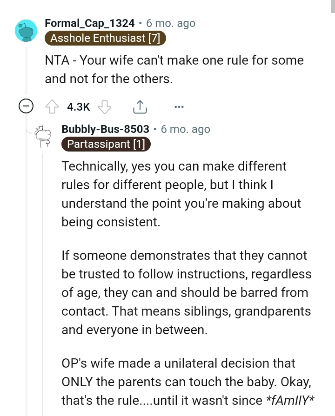Image resolution: width=335 pixels, height=416 pixels.
Task: Select the 'Partassipant [1]' flair badge
Action: pyautogui.click(x=106, y=144)
